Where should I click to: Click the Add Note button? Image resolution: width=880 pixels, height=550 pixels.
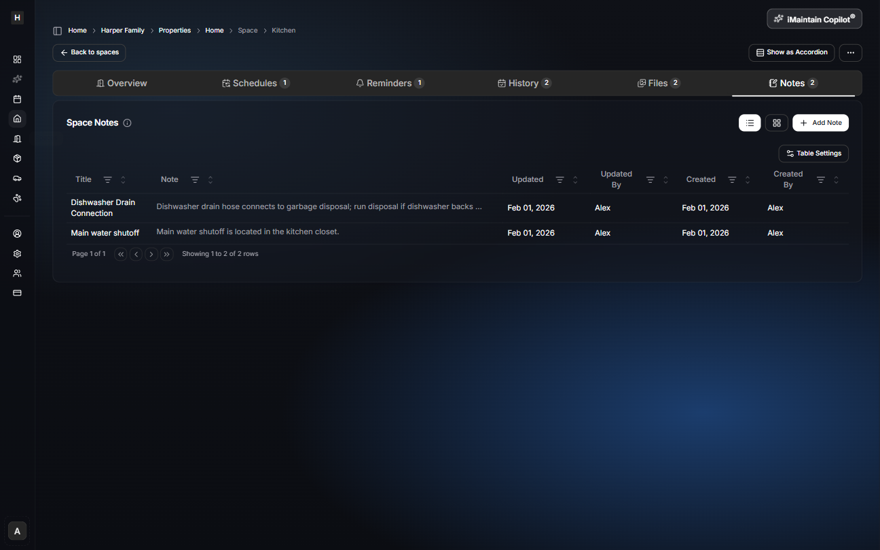[820, 123]
